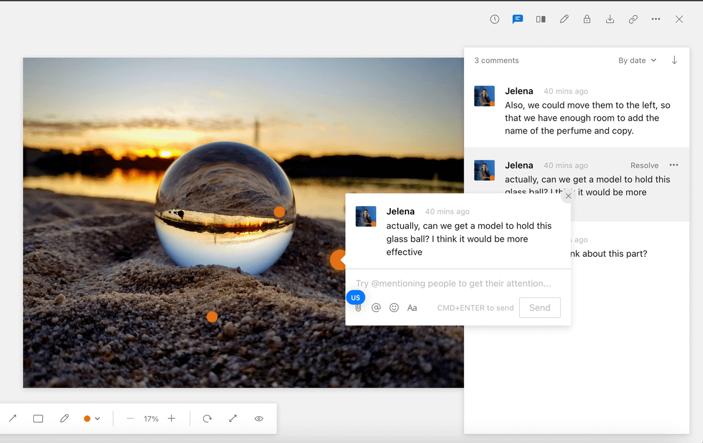The width and height of the screenshot is (703, 443).
Task: Reverse sort order with down arrow
Action: tap(674, 60)
